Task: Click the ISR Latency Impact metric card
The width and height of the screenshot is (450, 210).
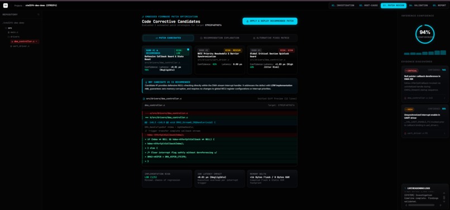Action: [x=219, y=179]
